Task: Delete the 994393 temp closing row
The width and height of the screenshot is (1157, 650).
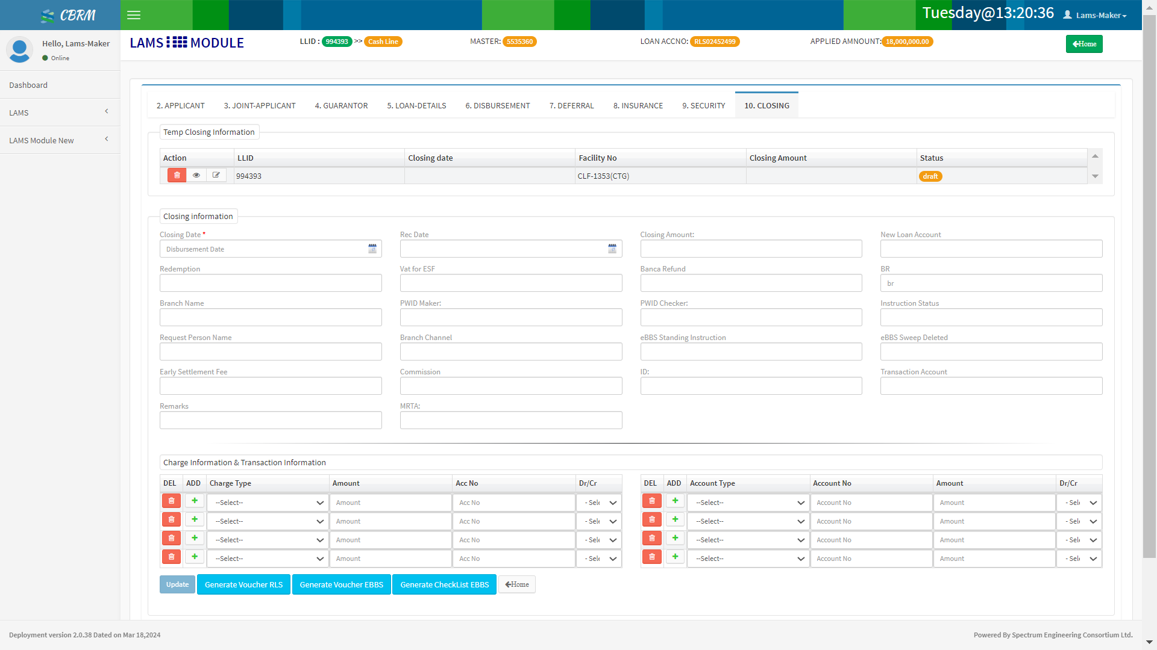Action: pyautogui.click(x=177, y=175)
